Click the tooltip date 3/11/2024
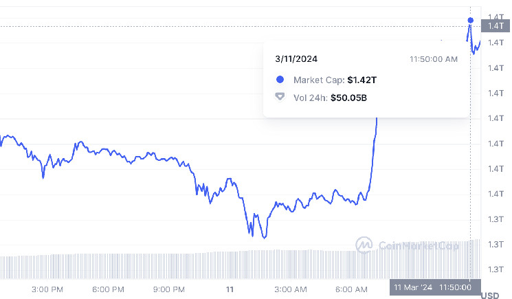The image size is (512, 299). 296,59
